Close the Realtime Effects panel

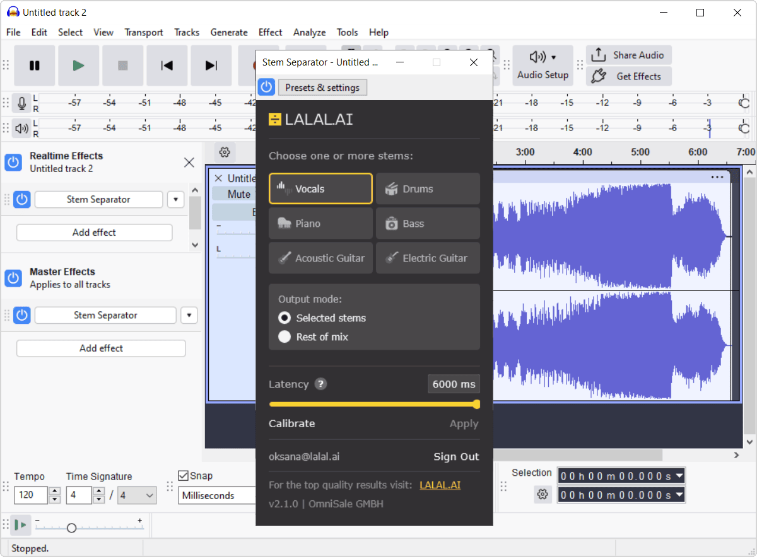click(x=189, y=163)
